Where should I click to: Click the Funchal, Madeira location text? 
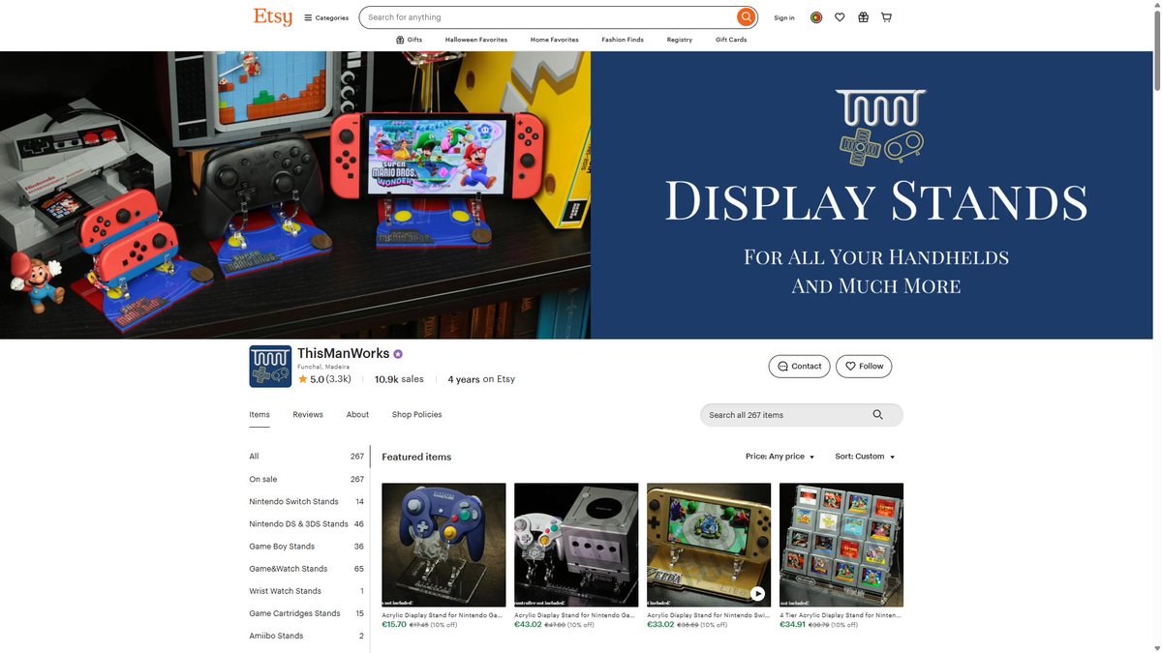(x=321, y=367)
